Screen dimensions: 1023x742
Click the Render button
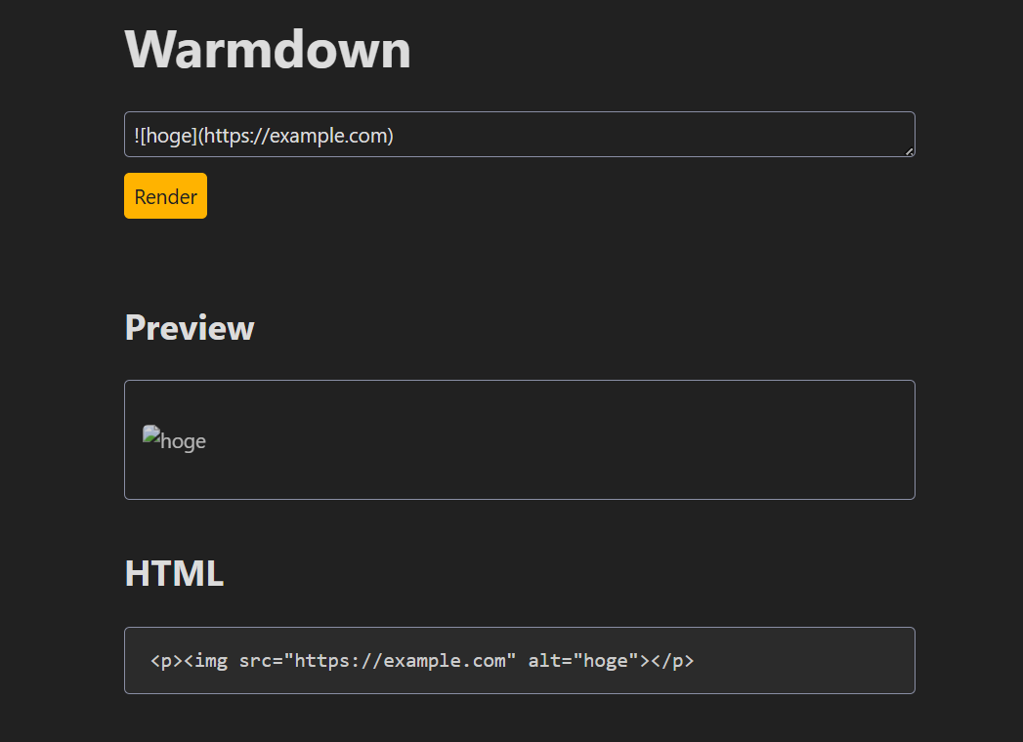pos(165,196)
